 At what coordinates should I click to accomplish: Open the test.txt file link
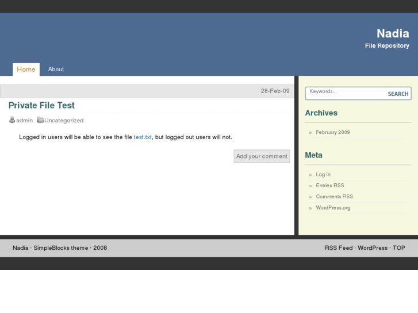(x=143, y=137)
